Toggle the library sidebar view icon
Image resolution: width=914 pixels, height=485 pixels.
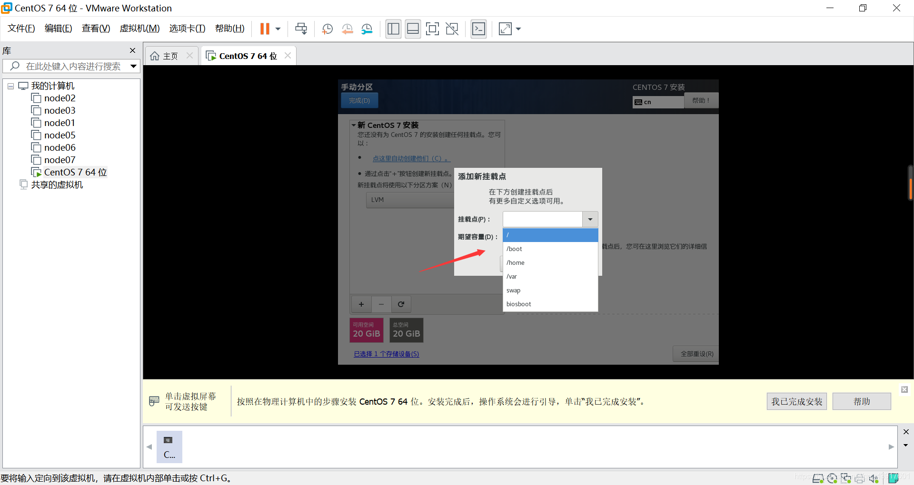[393, 29]
